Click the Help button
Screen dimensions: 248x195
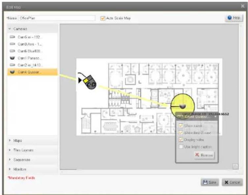(x=234, y=18)
